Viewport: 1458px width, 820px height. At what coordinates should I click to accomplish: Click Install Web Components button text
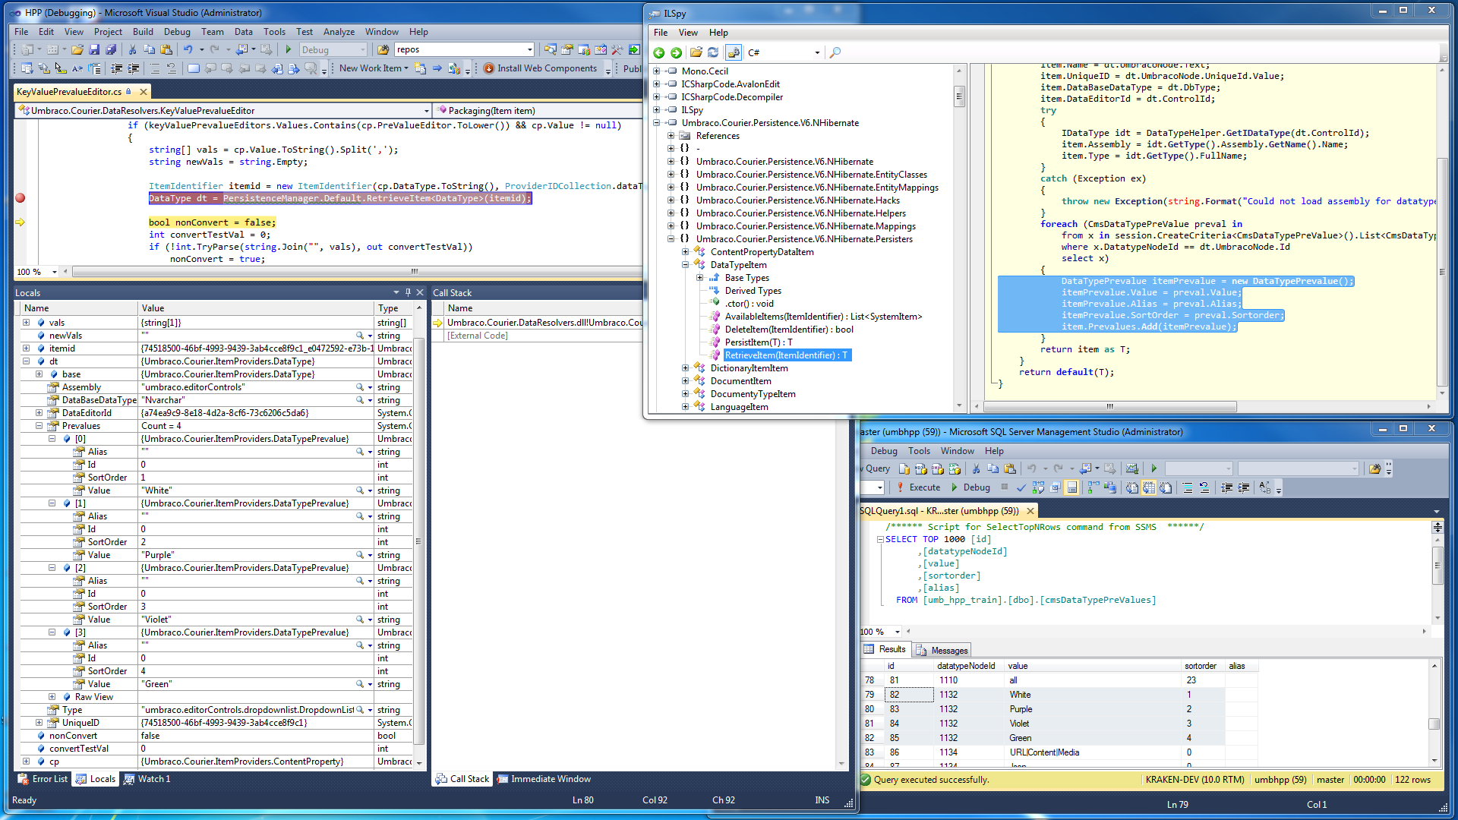(548, 68)
